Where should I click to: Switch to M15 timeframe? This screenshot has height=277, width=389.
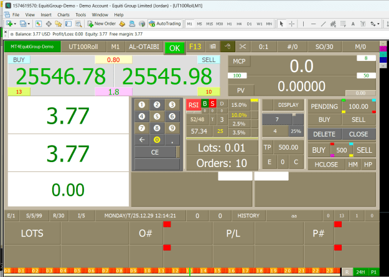point(209,24)
